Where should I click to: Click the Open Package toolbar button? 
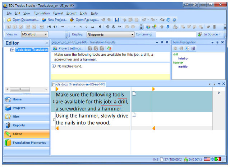coord(84,20)
